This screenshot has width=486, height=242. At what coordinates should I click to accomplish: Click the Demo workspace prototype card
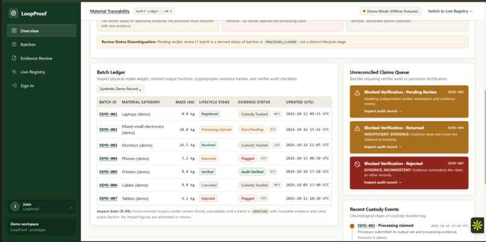point(42,227)
